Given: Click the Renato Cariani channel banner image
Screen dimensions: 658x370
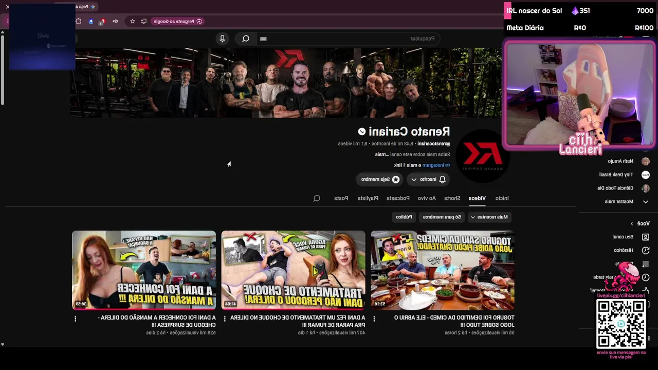Looking at the screenshot, I should click(286, 83).
